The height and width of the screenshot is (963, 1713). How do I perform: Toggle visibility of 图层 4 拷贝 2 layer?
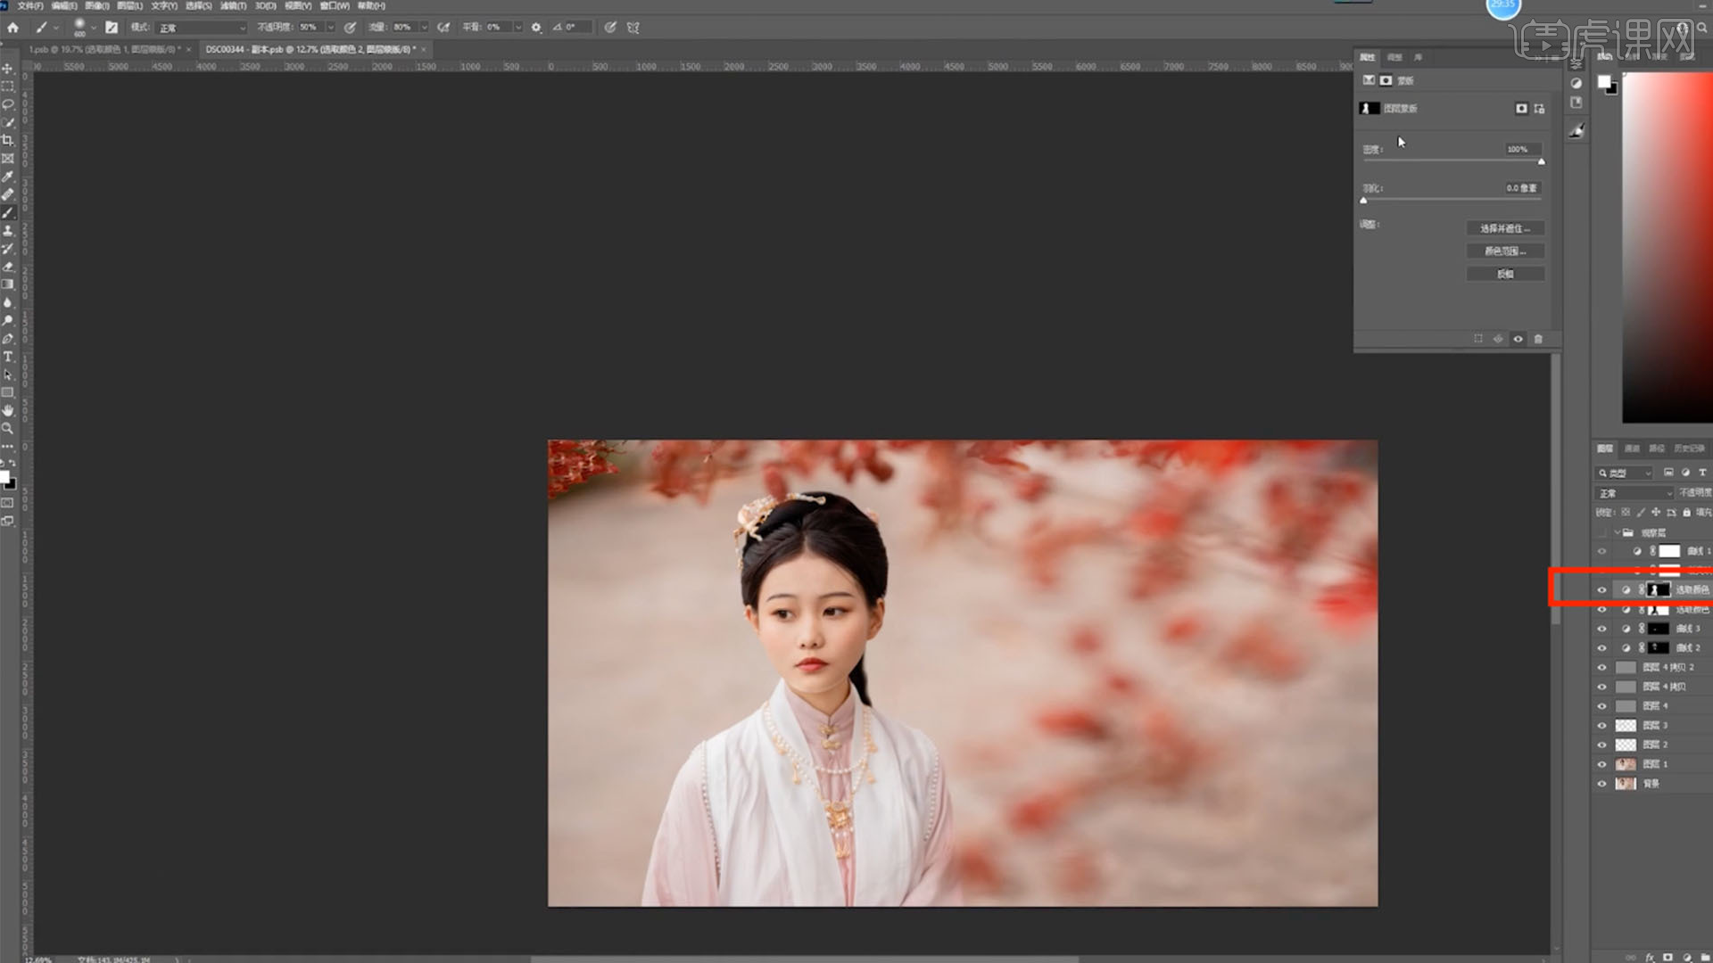(1601, 667)
